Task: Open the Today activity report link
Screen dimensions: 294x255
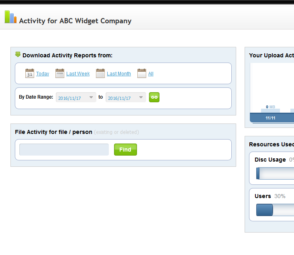Action: (x=43, y=74)
